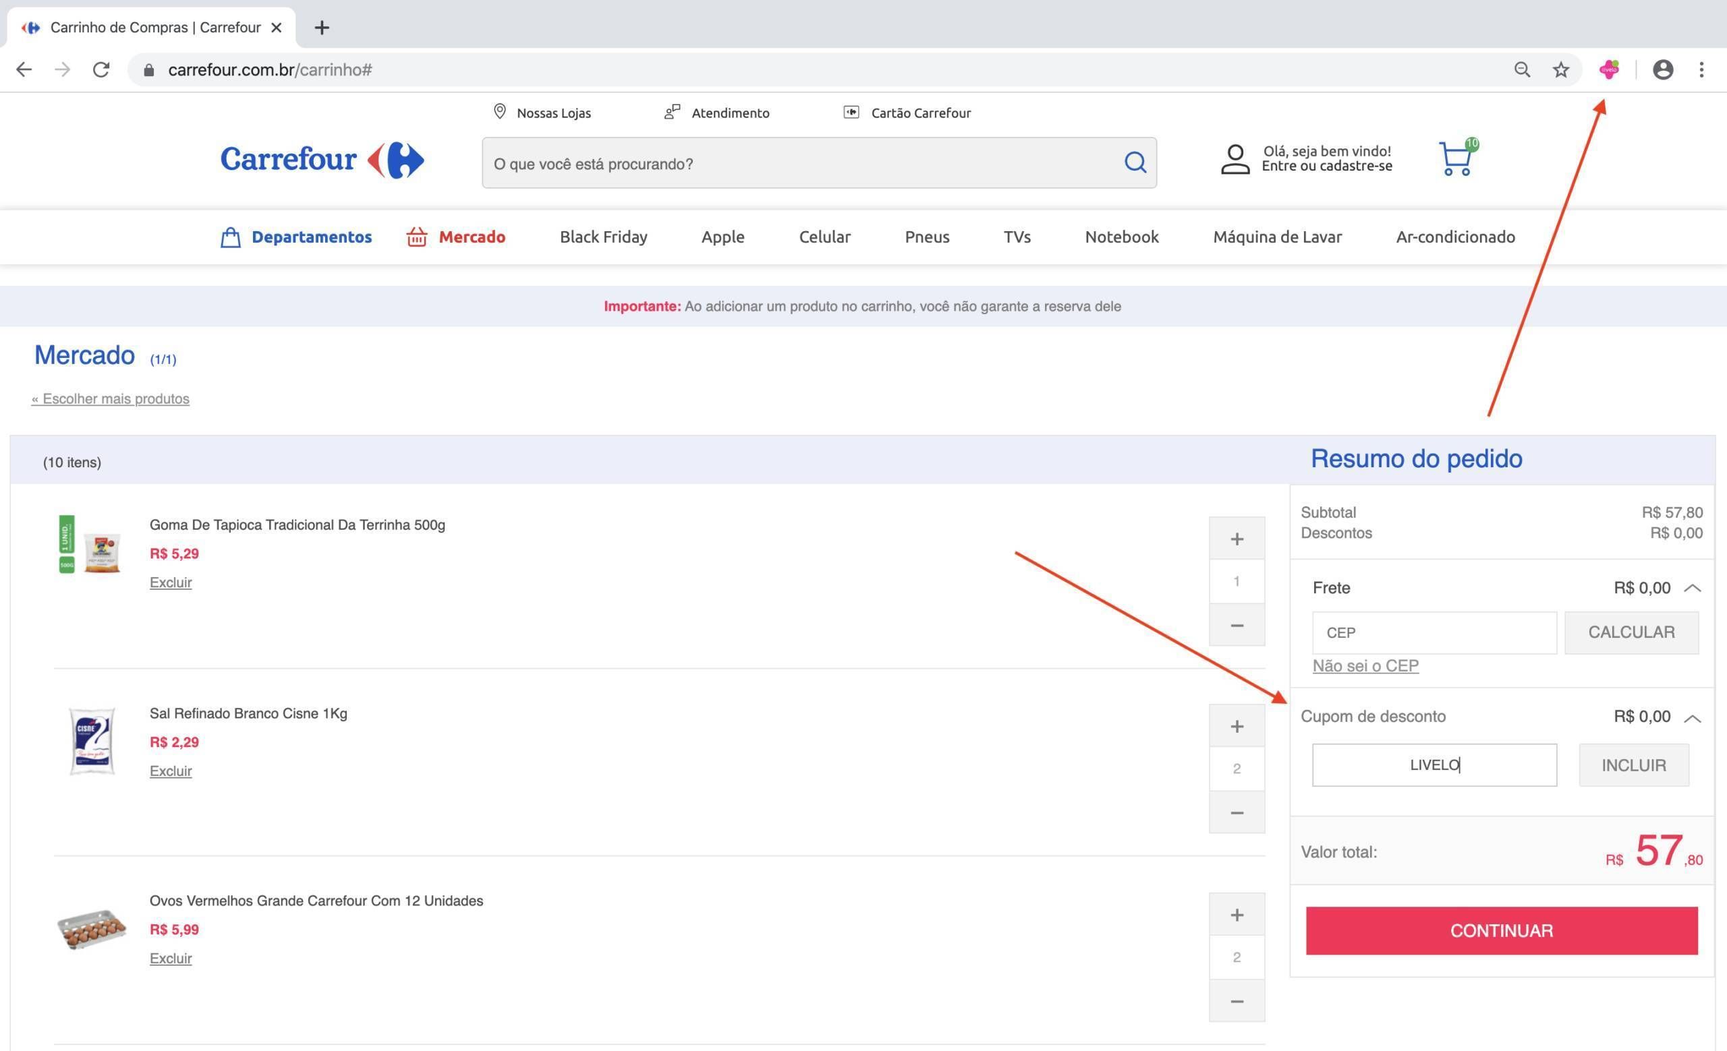Open the TVs category

tap(1017, 237)
